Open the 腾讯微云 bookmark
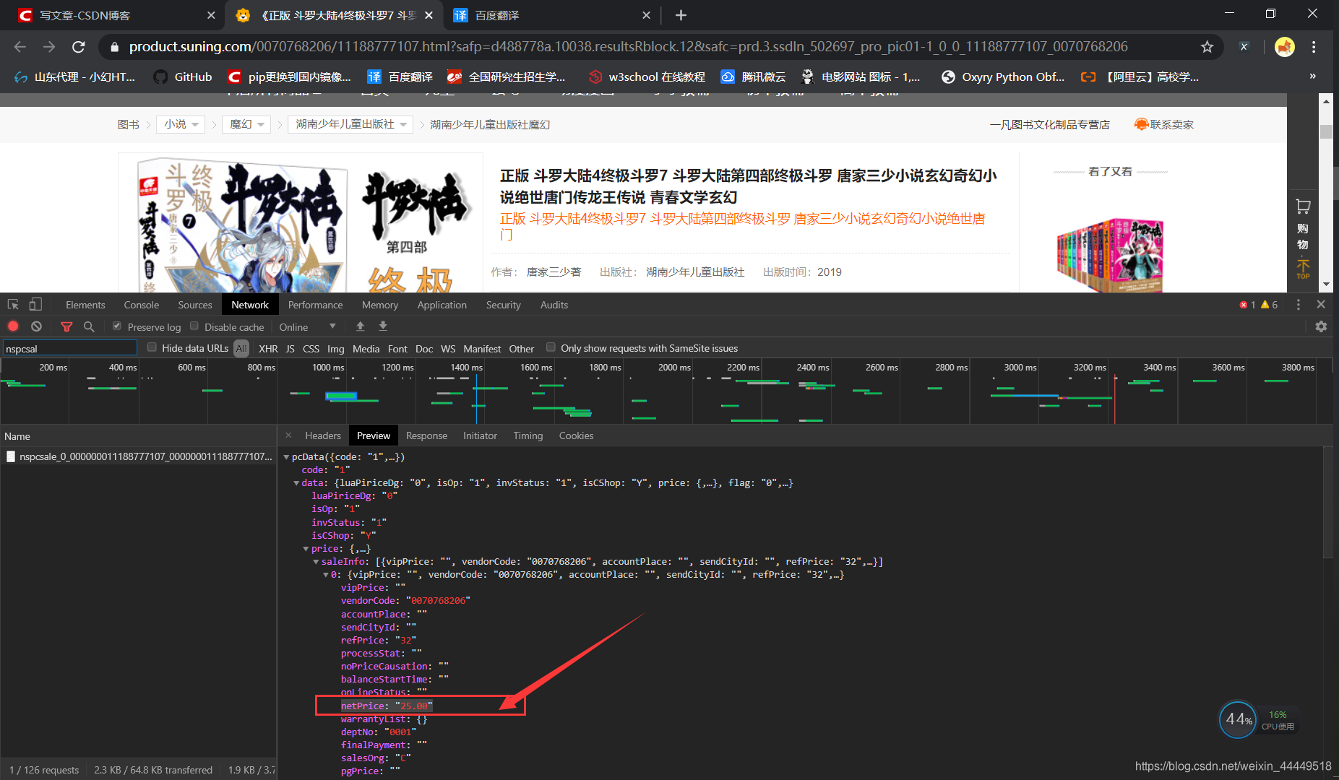Viewport: 1339px width, 780px height. [753, 77]
